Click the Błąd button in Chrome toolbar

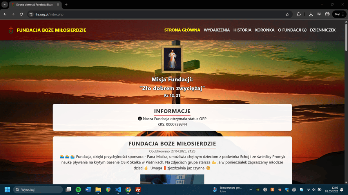[339, 14]
